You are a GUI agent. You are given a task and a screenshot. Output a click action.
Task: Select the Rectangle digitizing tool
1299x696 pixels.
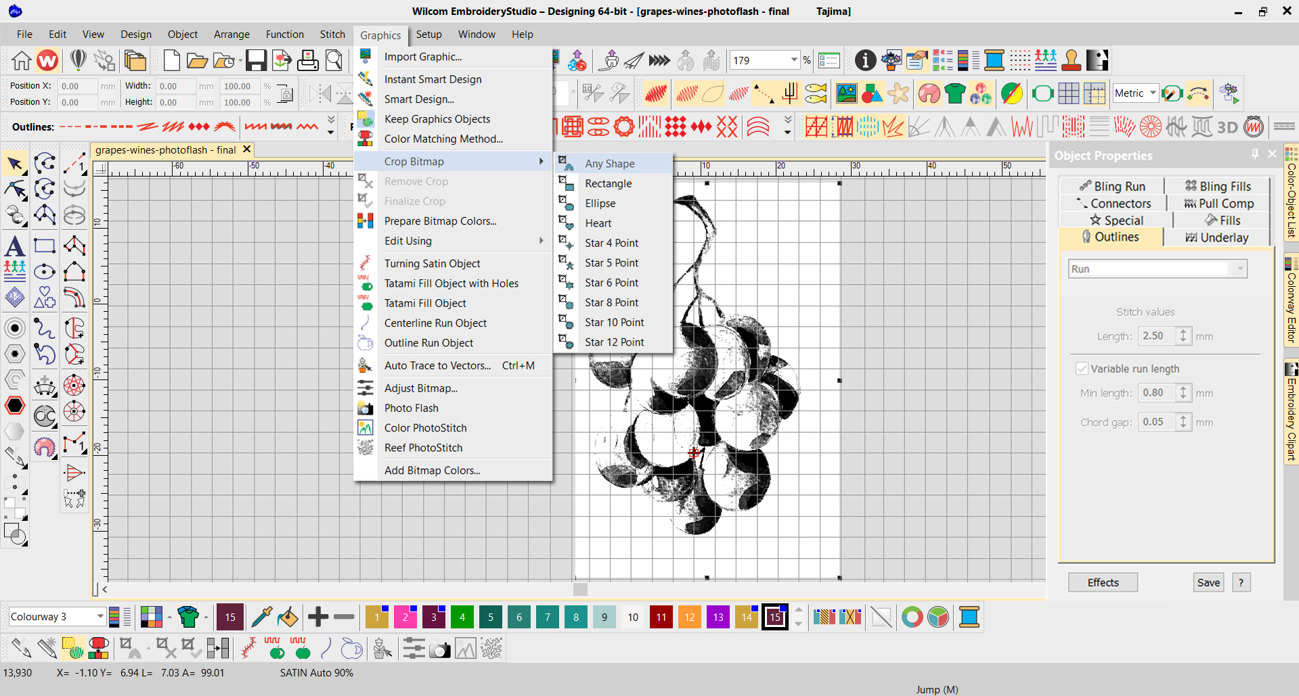(x=45, y=246)
